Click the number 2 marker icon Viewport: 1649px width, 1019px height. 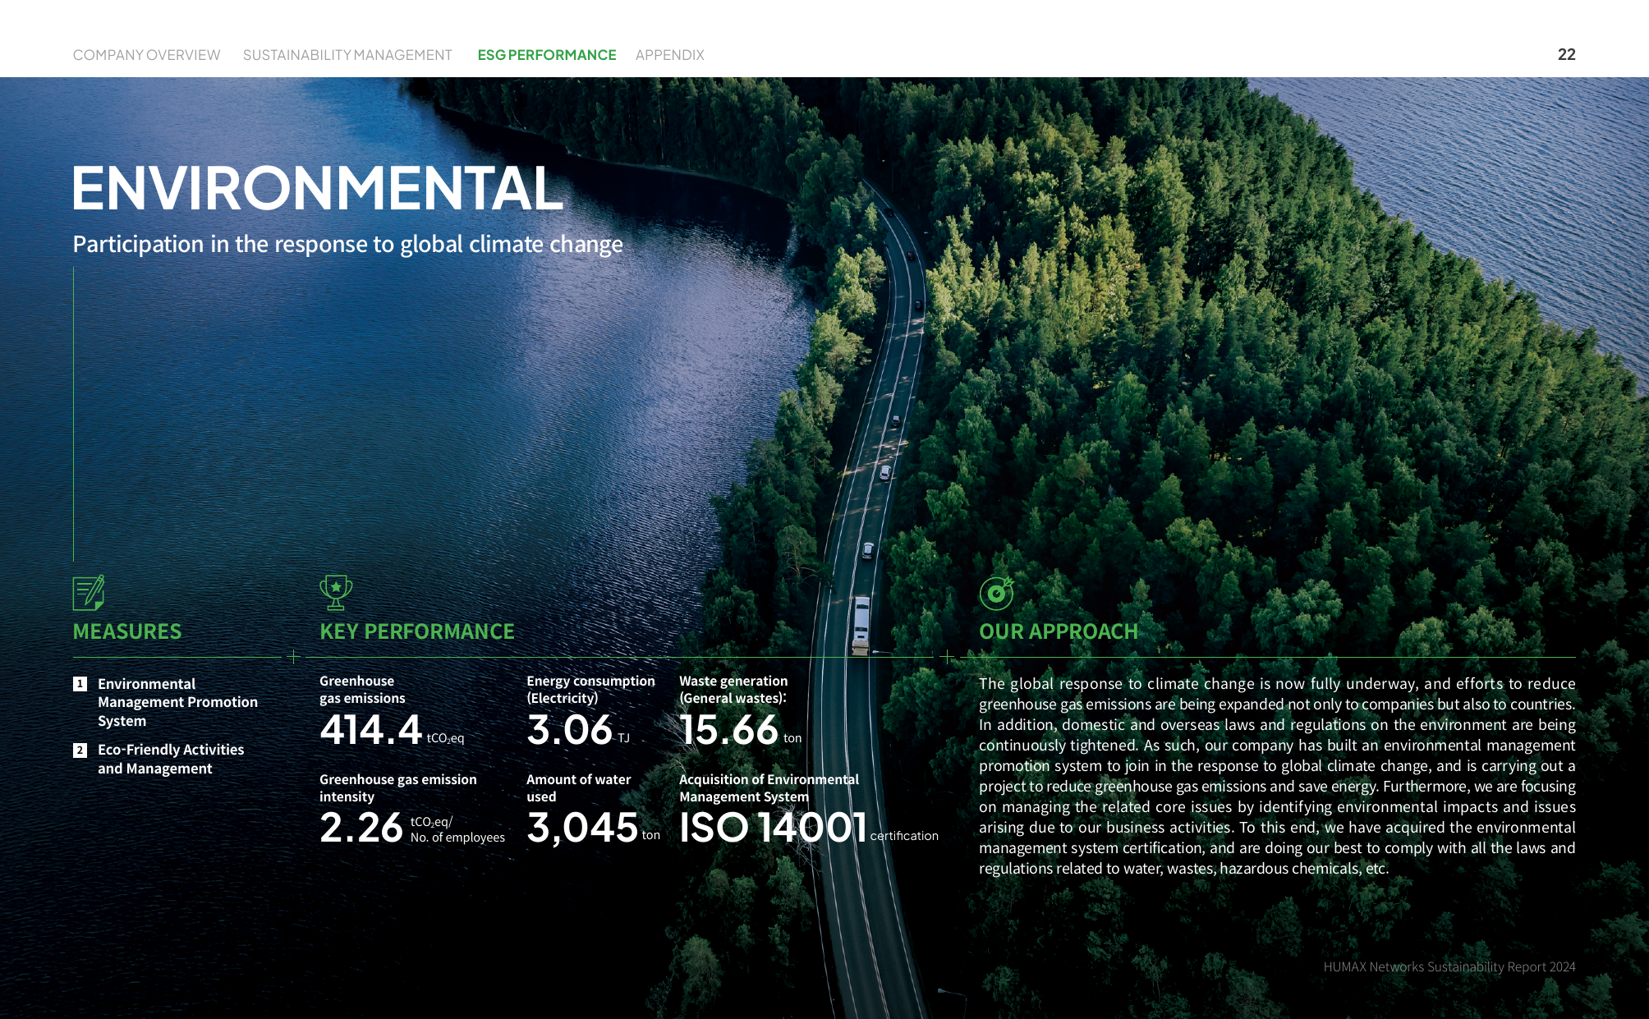pyautogui.click(x=80, y=750)
